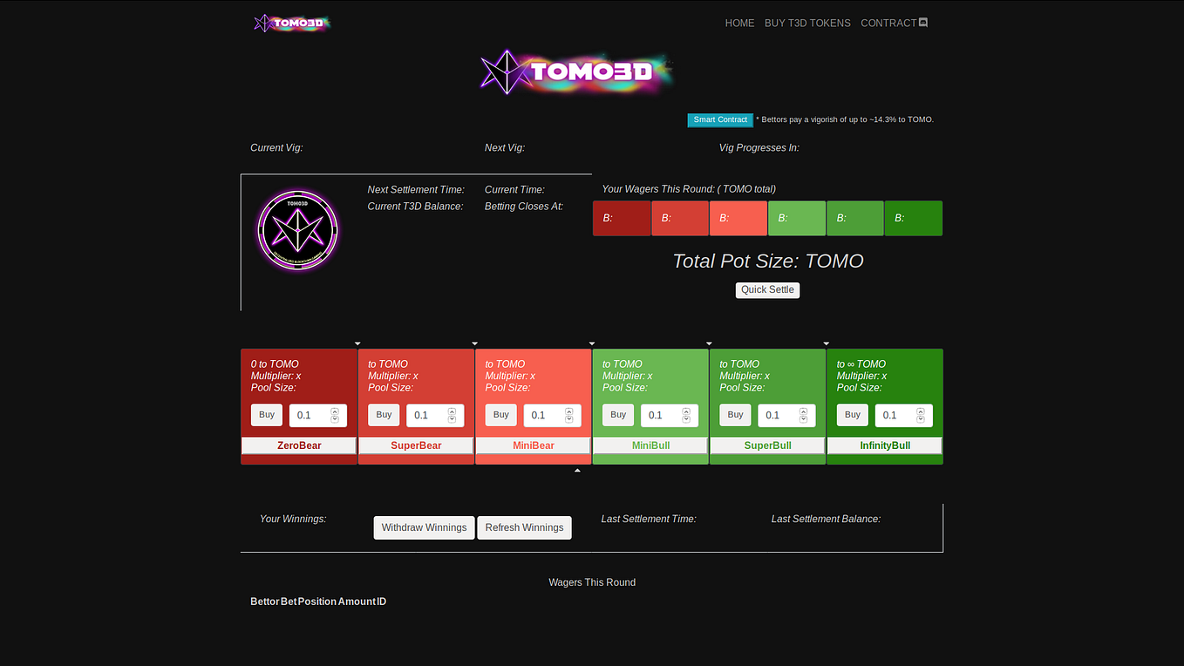Increase the MiniBear bet amount using the stepper arrow
This screenshot has height=666, width=1184.
[569, 411]
